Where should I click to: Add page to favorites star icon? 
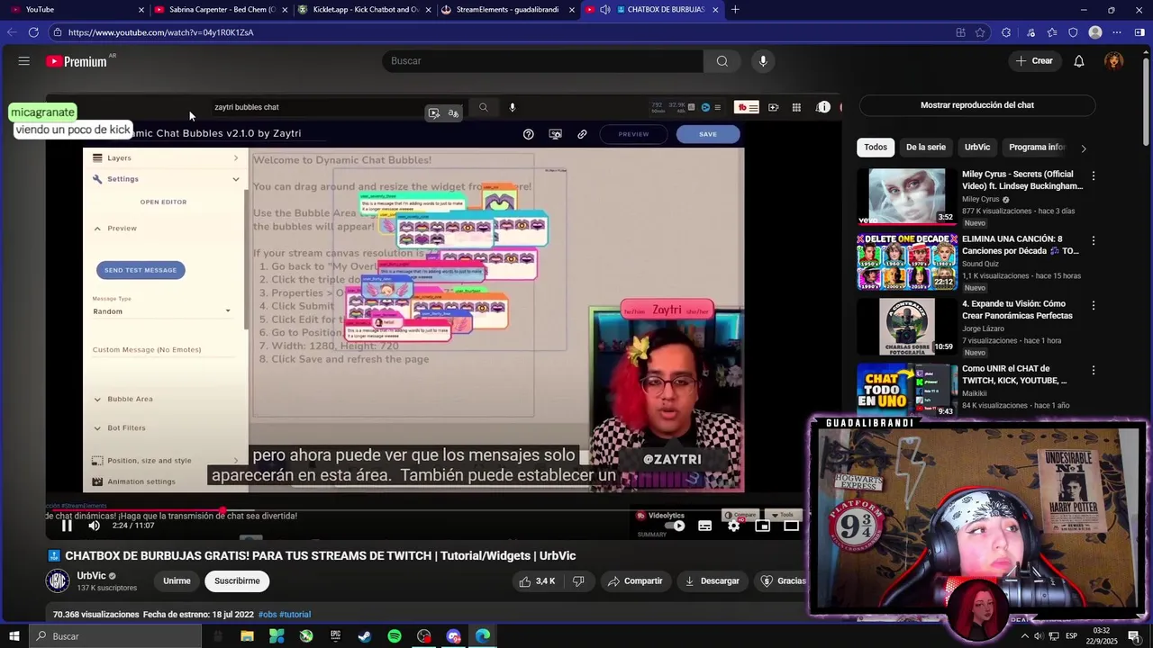(x=980, y=32)
